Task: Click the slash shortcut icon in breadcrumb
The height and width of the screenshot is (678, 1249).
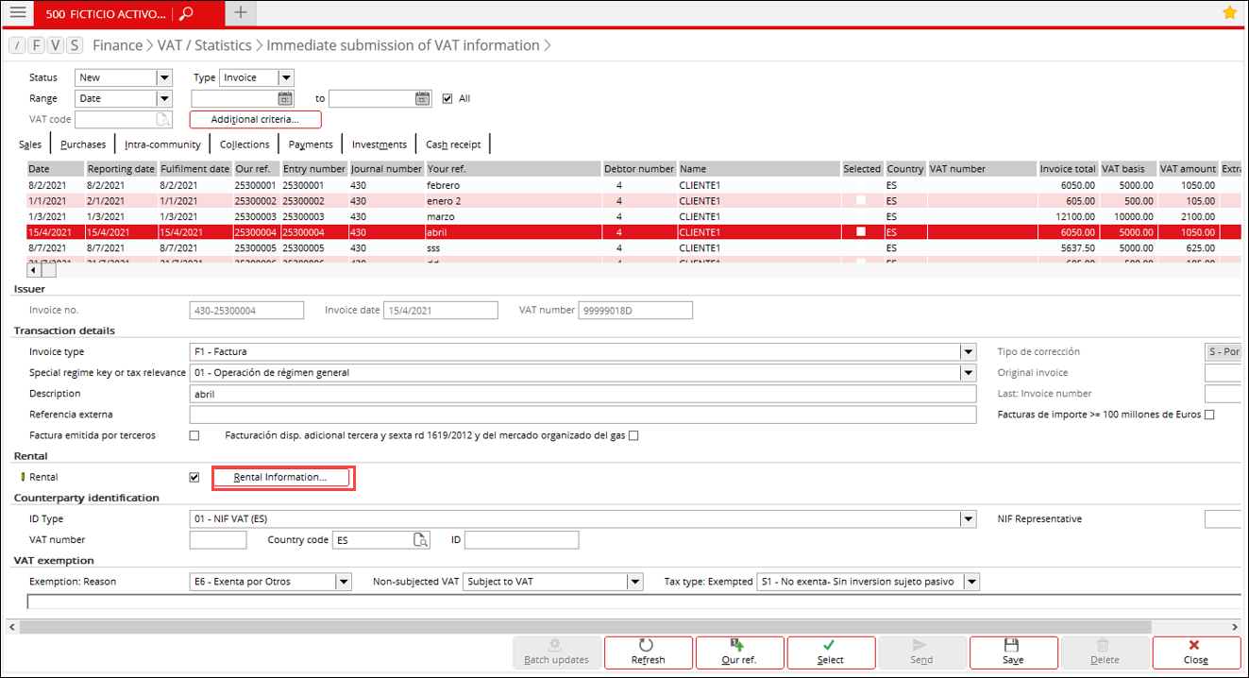Action: click(17, 45)
